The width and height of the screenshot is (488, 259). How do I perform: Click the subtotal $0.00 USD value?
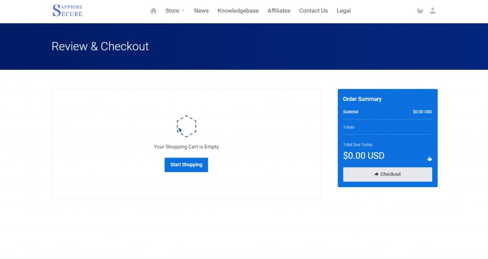(x=422, y=112)
